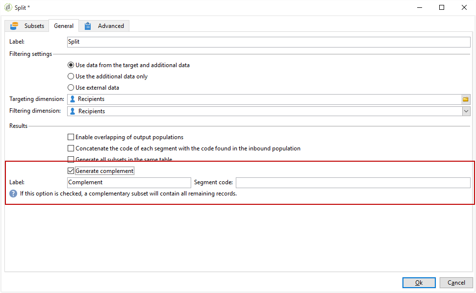This screenshot has width=476, height=293.
Task: Switch to the Advanced tab
Action: pos(104,26)
